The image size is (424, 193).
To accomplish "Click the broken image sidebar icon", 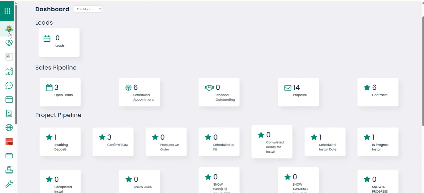I will tap(9, 57).
